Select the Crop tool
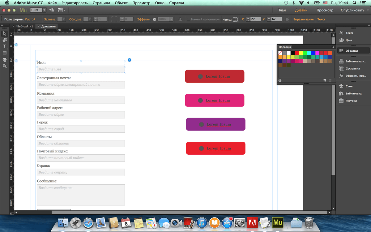 pyautogui.click(x=5, y=40)
